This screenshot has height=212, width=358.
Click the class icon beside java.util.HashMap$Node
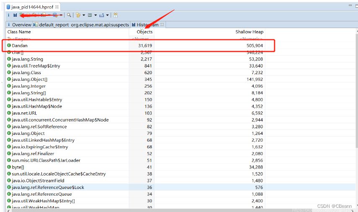click(x=9, y=106)
